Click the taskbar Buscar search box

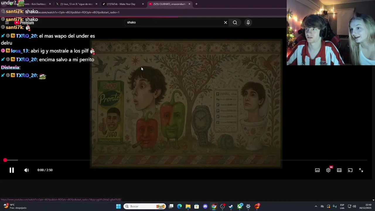pyautogui.click(x=145, y=206)
